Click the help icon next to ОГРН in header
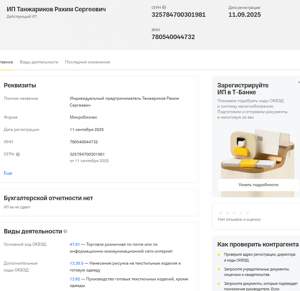 (164, 7)
